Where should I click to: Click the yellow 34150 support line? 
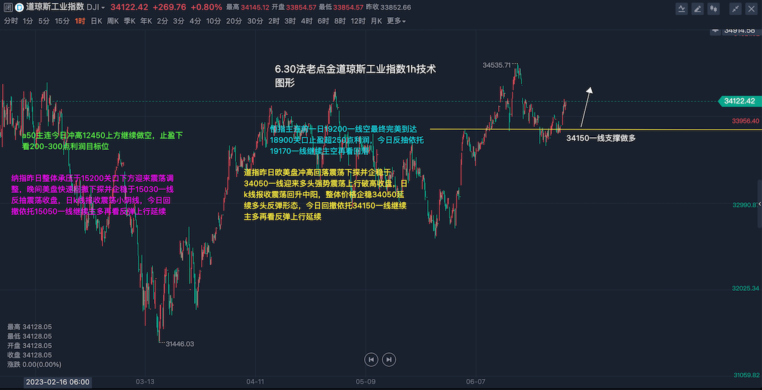tap(506, 129)
